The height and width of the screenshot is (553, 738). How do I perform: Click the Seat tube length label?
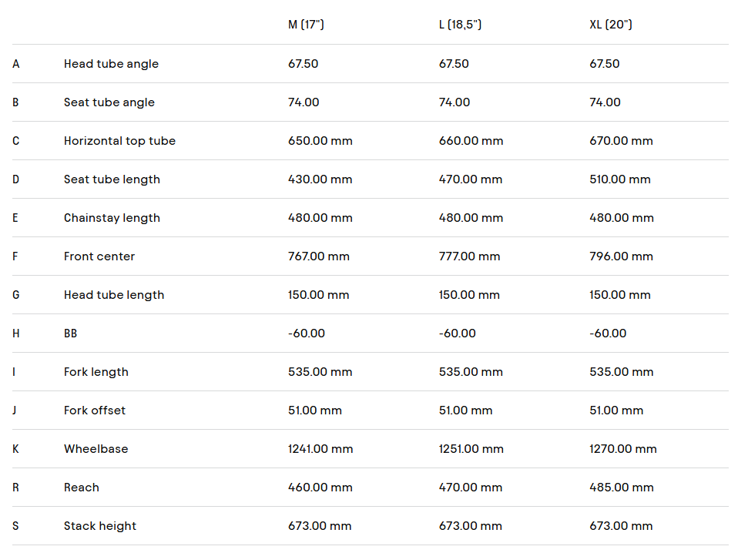[112, 179]
